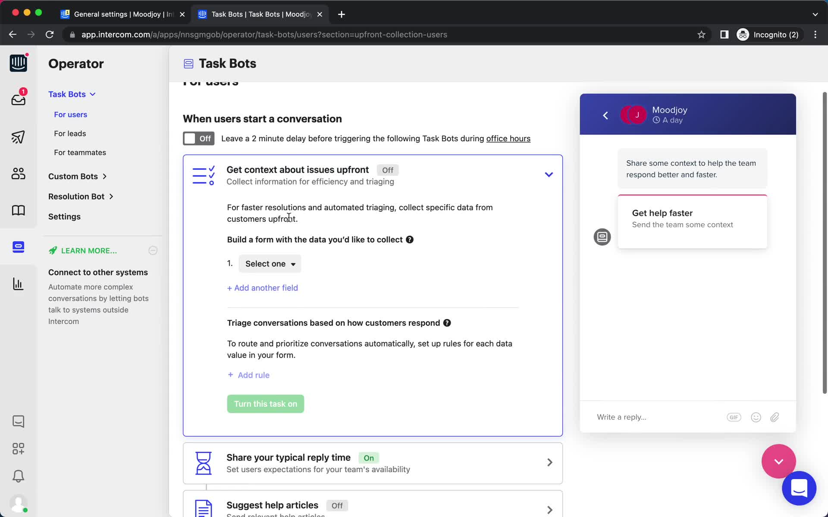
Task: Reload the page
Action: tap(50, 34)
